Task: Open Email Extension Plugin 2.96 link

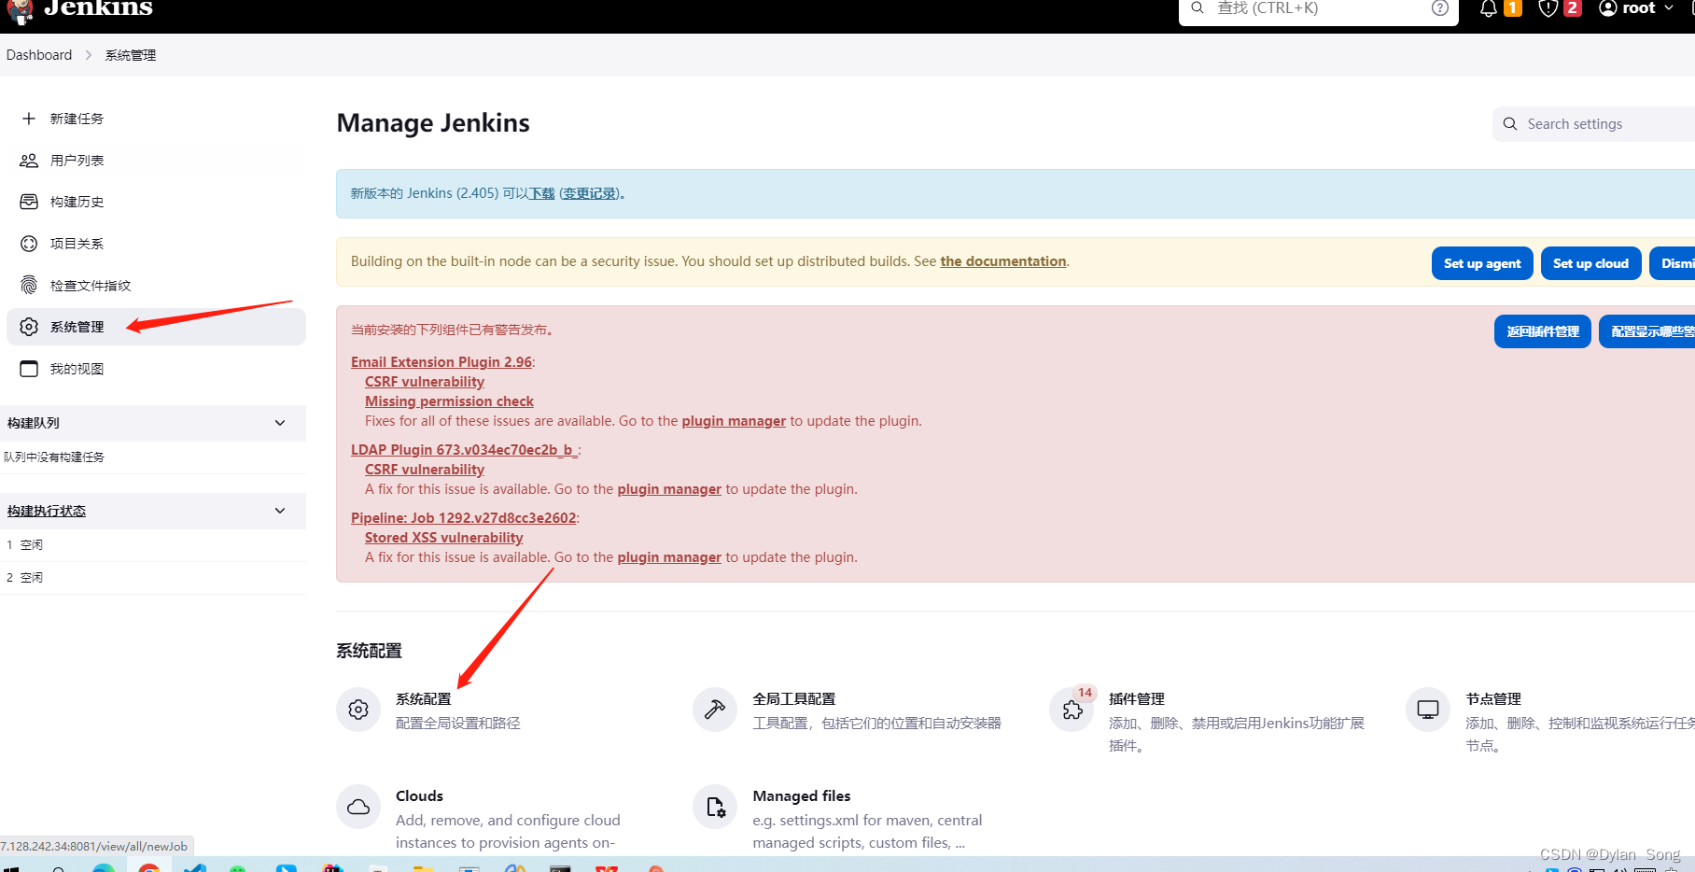Action: [441, 362]
